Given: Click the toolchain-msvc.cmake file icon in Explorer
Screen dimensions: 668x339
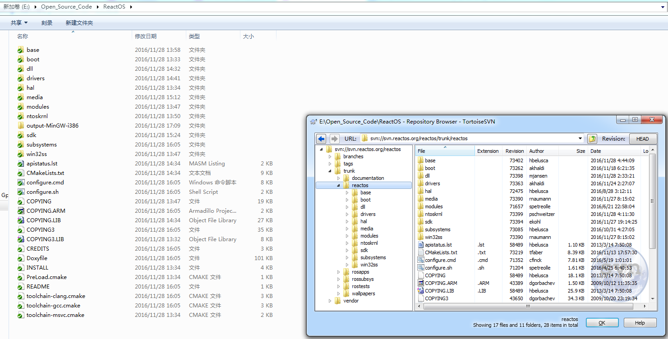Looking at the screenshot, I should (21, 315).
